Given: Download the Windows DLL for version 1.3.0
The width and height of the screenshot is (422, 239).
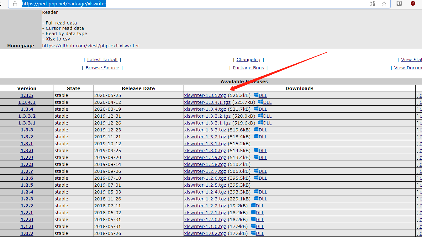Looking at the screenshot, I should point(261,151).
